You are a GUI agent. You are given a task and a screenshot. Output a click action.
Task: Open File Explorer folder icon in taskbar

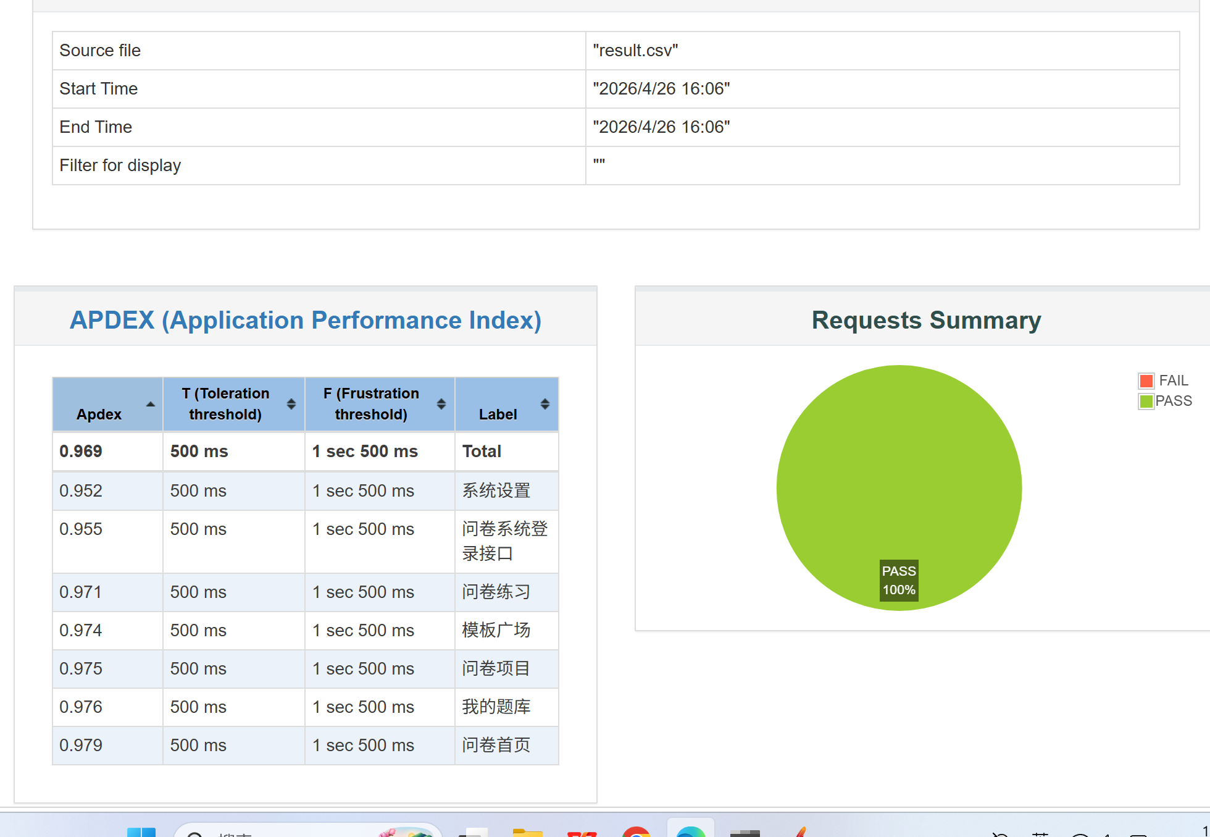point(528,832)
